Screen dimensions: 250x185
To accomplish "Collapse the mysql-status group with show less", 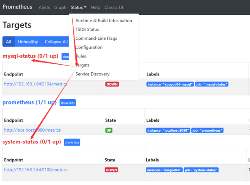I will click(x=65, y=57).
